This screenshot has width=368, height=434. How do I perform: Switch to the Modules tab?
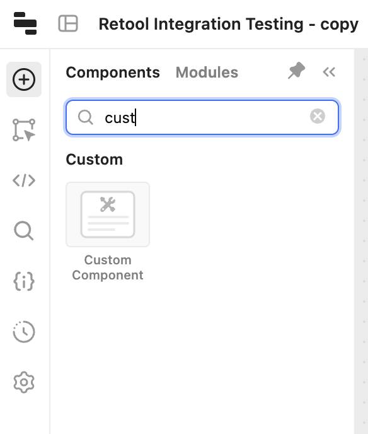point(207,73)
